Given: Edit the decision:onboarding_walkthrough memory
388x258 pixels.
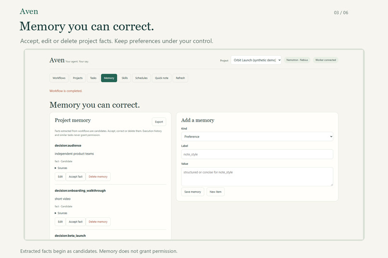Looking at the screenshot, I should coord(60,221).
